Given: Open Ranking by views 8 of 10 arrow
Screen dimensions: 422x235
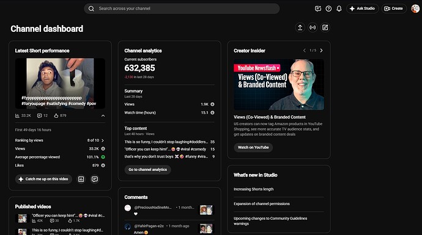Looking at the screenshot, I should [x=103, y=140].
